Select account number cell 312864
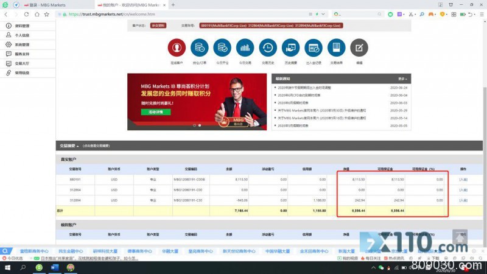This screenshot has width=487, height=274. (75, 190)
